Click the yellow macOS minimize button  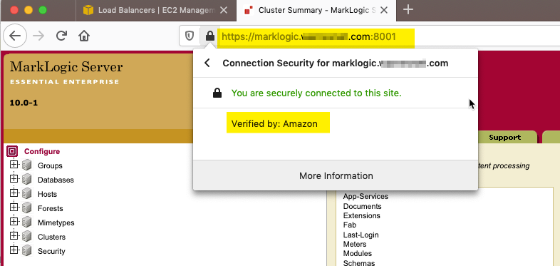coord(28,10)
